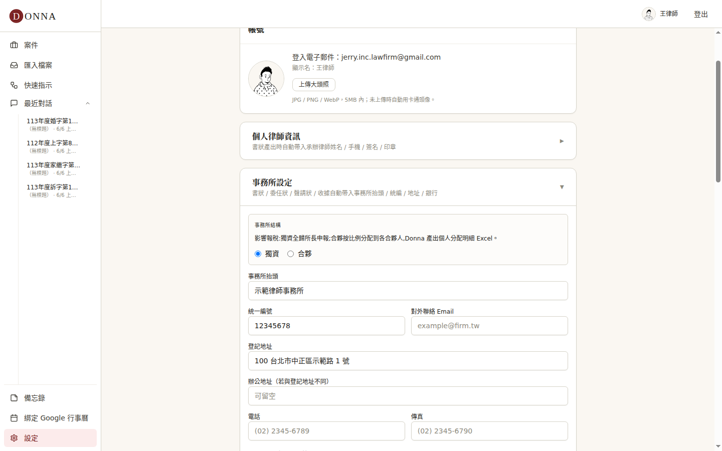
Task: Click the briefcase icon next to 案件
Action: [x=14, y=45]
